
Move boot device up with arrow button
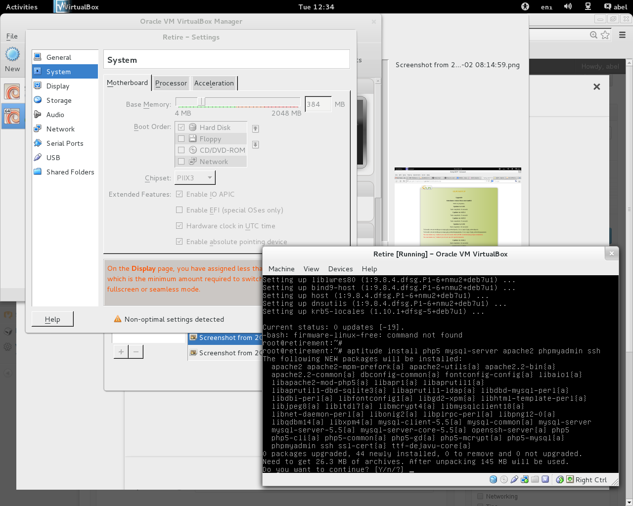click(256, 128)
